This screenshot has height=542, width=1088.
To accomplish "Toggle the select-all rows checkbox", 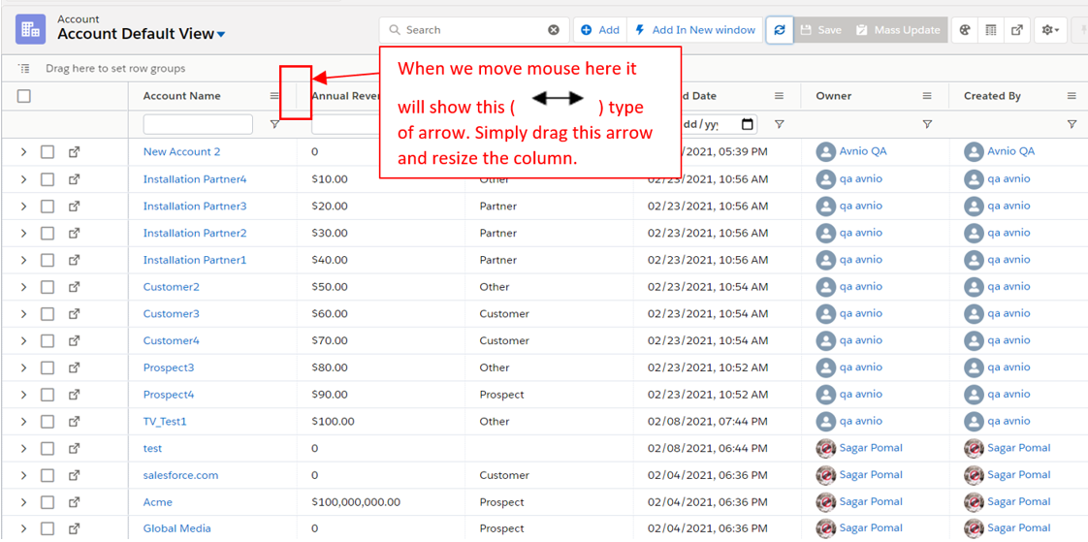I will [x=24, y=96].
